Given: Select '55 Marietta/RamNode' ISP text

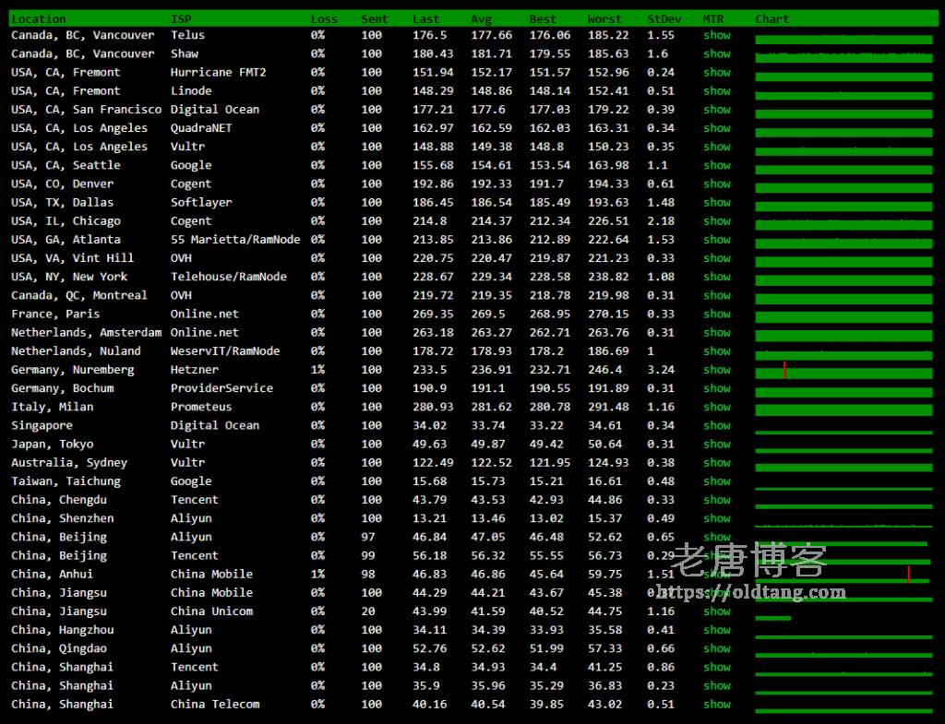Looking at the screenshot, I should (235, 240).
